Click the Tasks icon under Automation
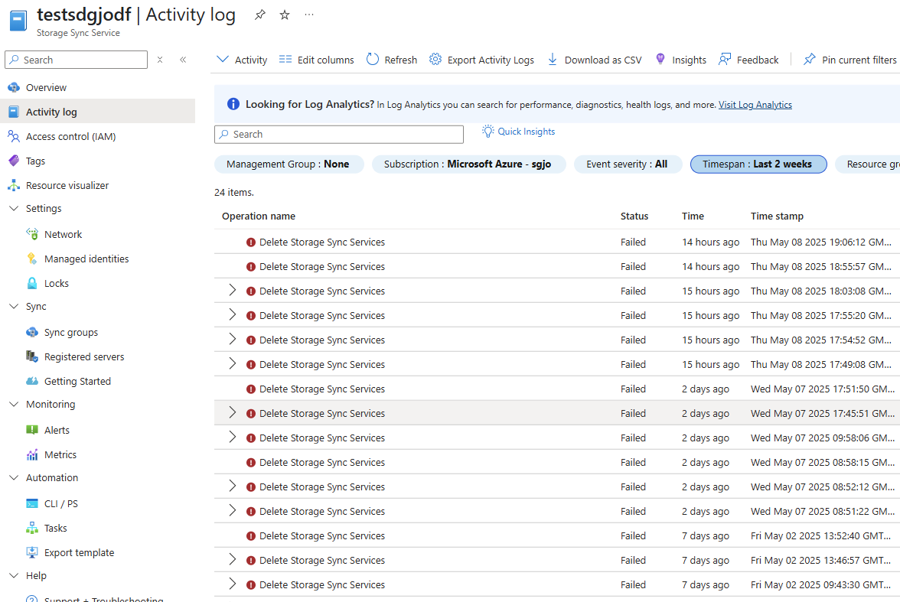The image size is (900, 602). [x=32, y=528]
